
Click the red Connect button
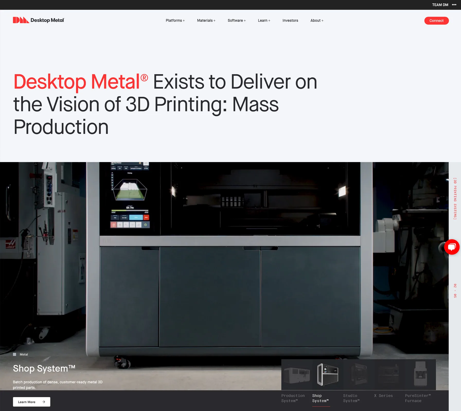tap(436, 21)
